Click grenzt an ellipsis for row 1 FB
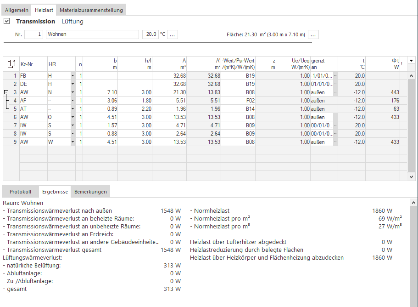The image size is (418, 307). click(x=335, y=76)
